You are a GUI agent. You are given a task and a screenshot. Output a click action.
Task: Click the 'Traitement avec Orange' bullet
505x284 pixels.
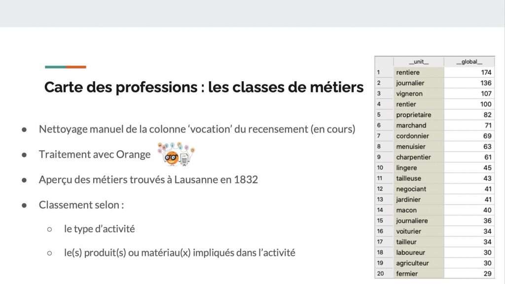pyautogui.click(x=95, y=154)
